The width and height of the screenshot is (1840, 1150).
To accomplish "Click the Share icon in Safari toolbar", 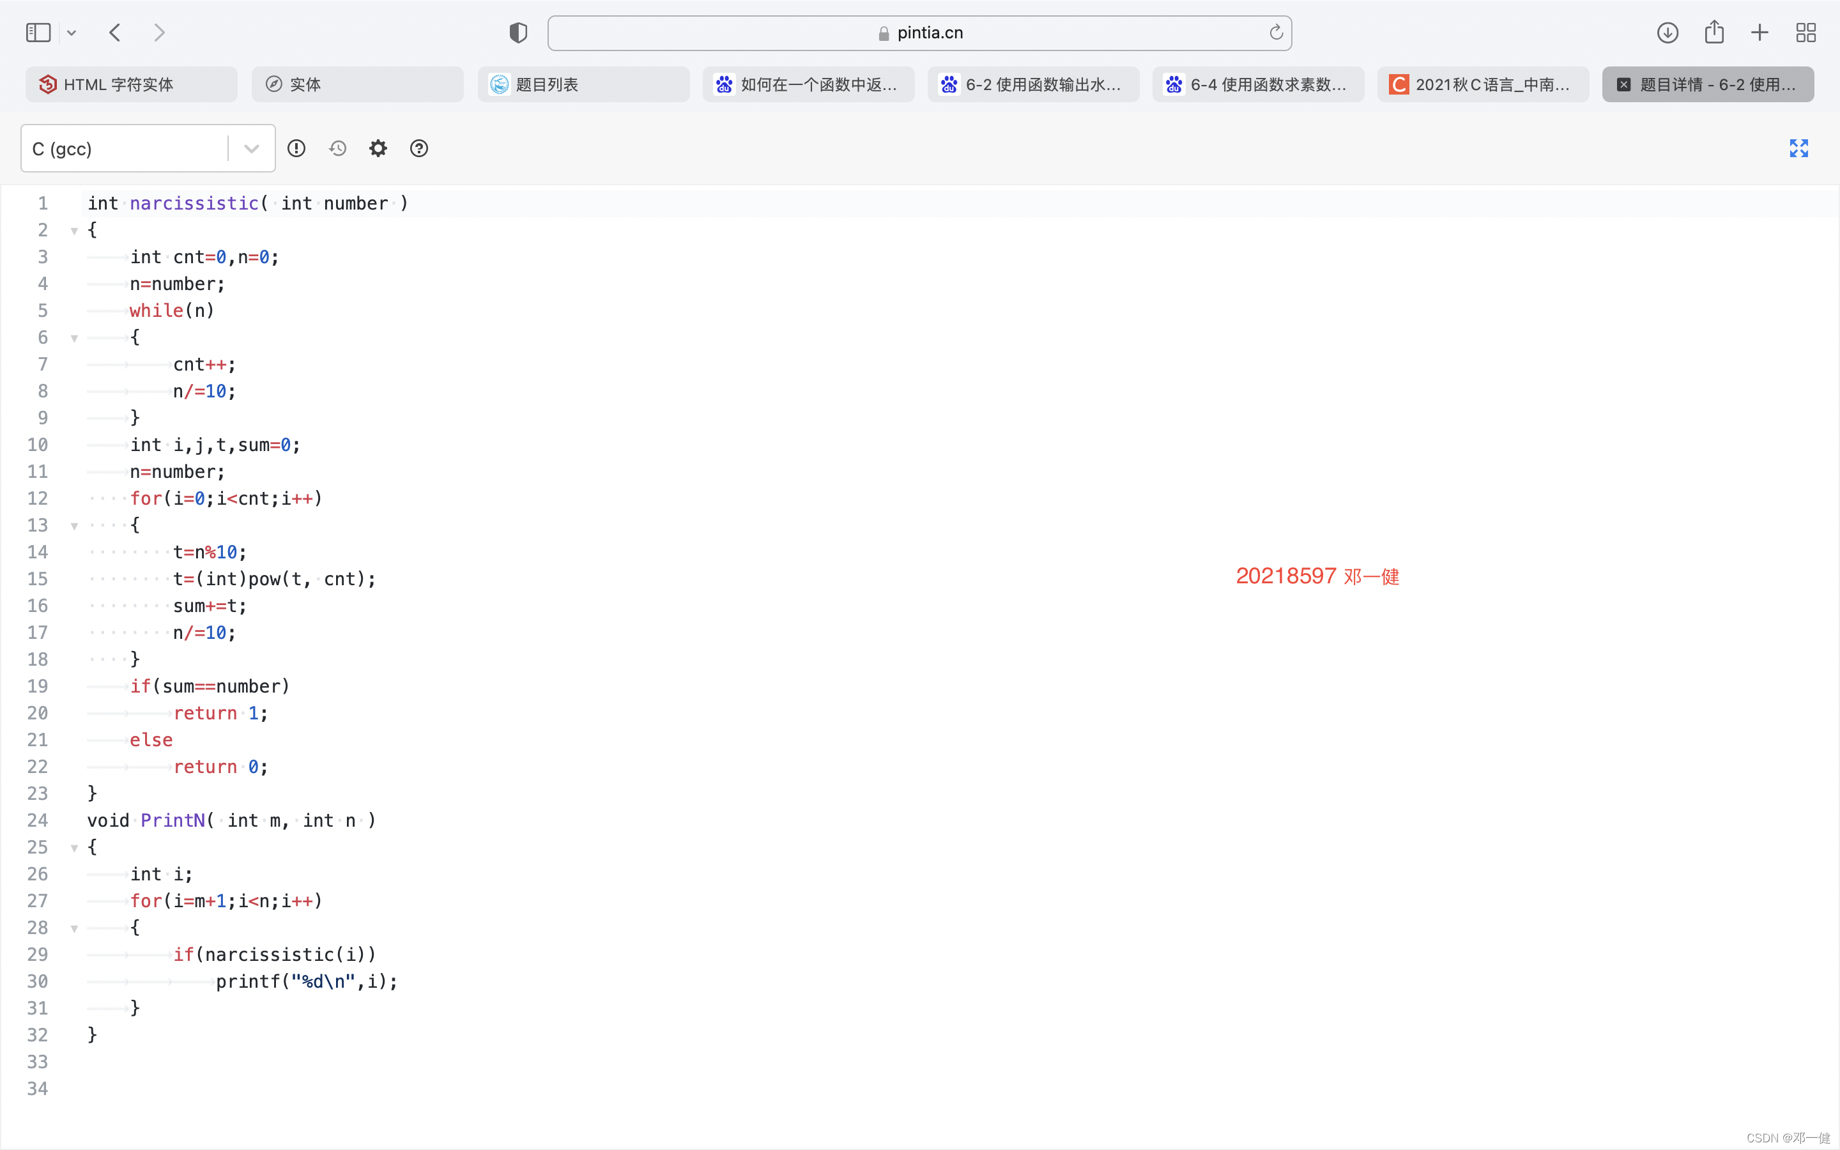I will point(1713,33).
